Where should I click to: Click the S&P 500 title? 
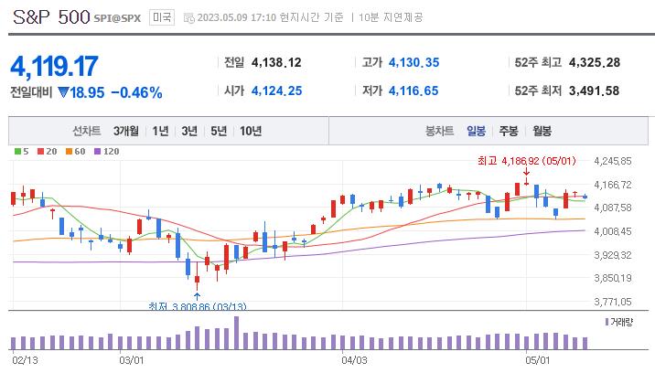pyautogui.click(x=51, y=17)
